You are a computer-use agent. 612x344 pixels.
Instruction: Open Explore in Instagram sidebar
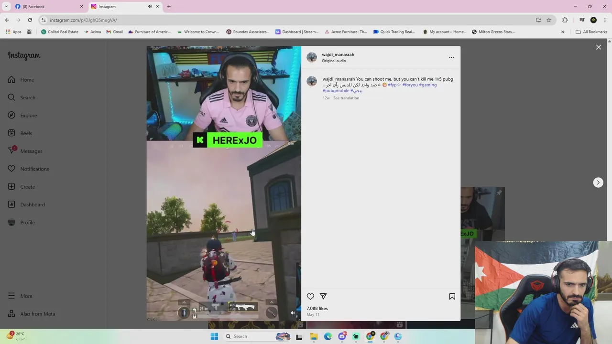28,116
